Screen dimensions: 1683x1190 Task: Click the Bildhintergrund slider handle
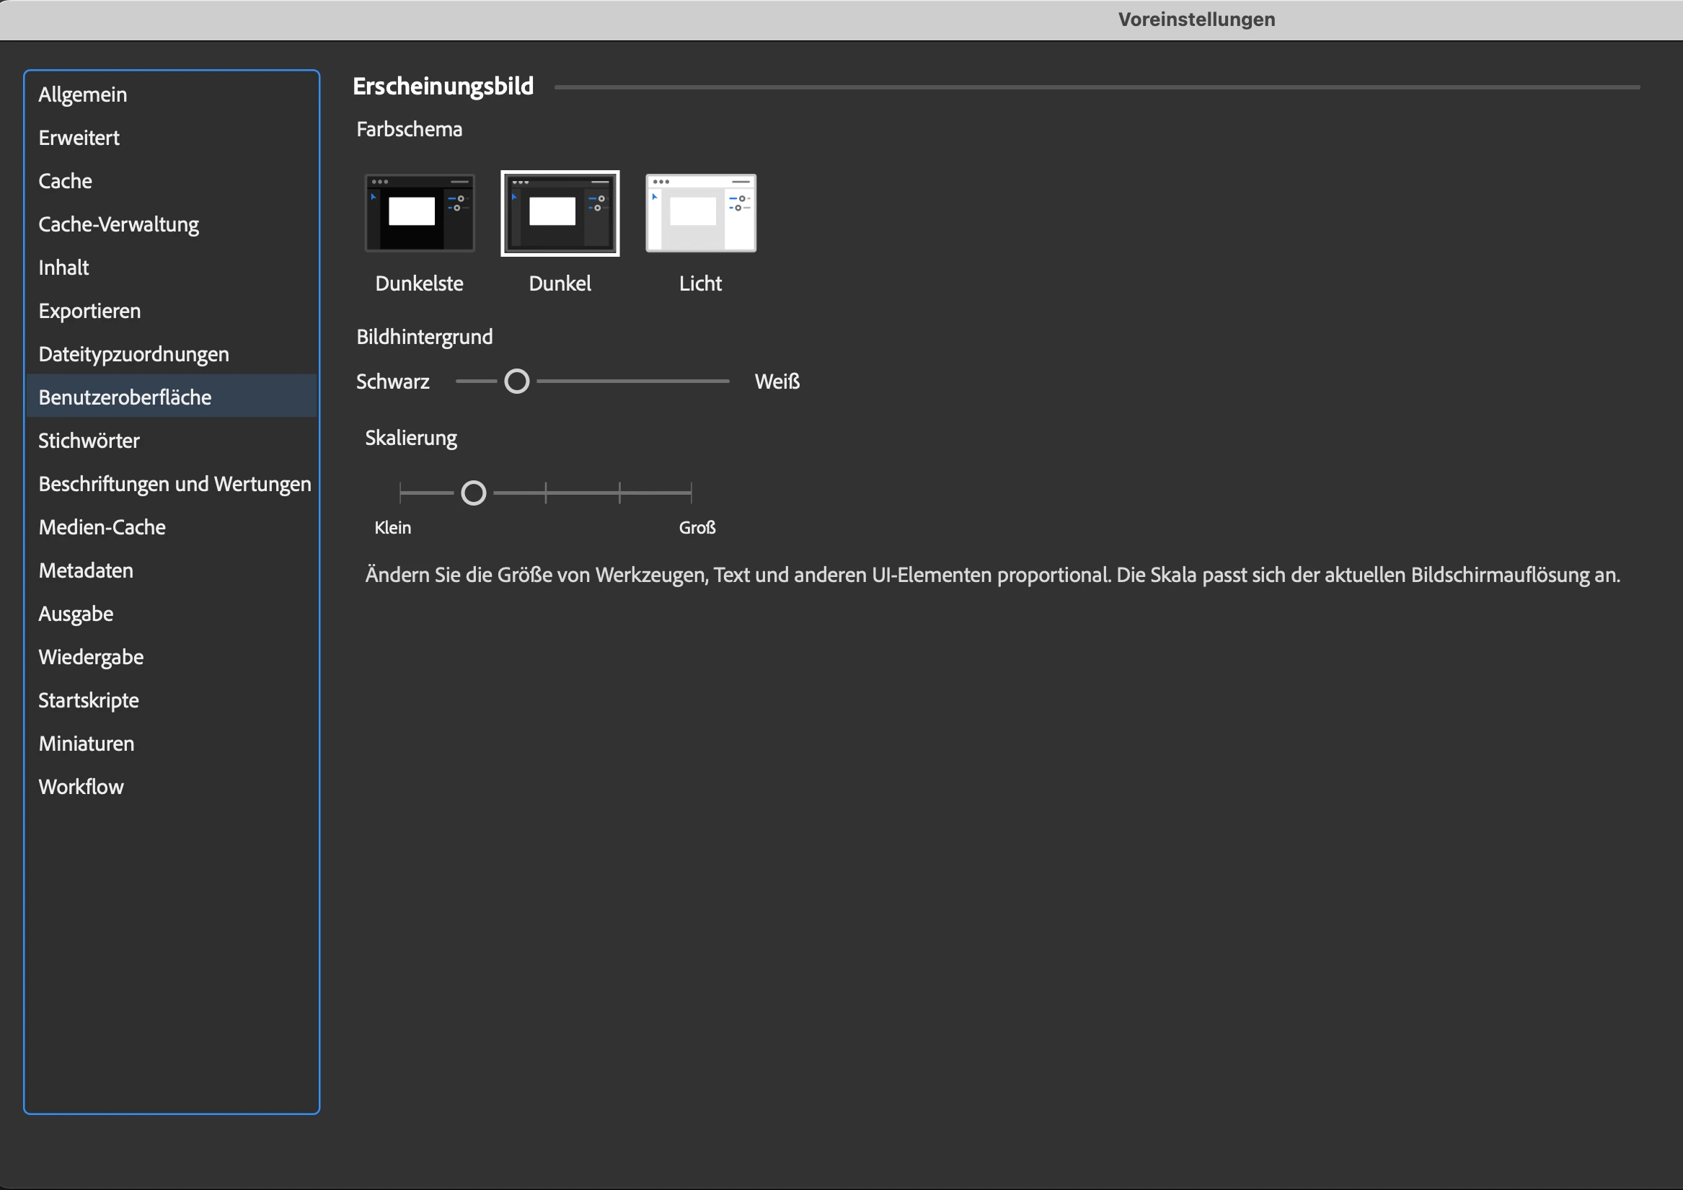coord(517,382)
